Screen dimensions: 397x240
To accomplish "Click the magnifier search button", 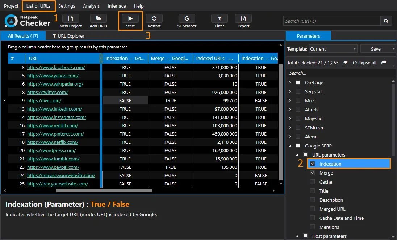I will click(x=386, y=21).
